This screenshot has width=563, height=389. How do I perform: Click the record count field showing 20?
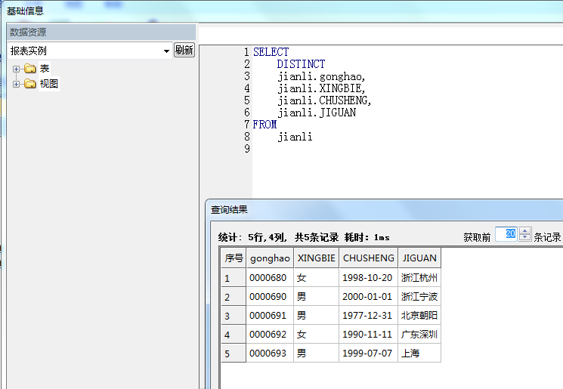506,235
